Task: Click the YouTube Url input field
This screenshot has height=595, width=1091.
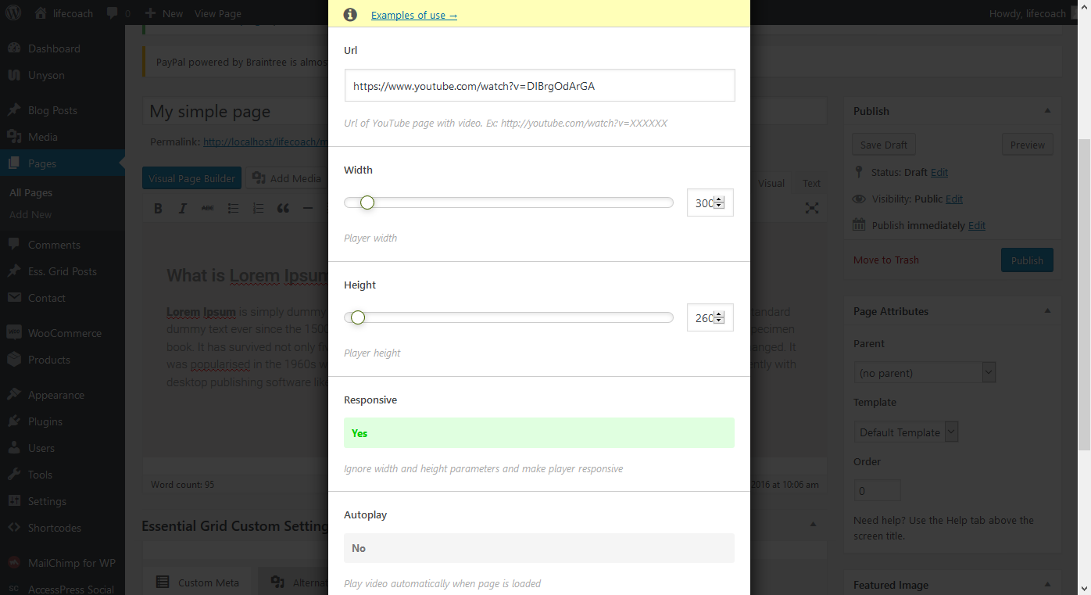Action: (539, 86)
